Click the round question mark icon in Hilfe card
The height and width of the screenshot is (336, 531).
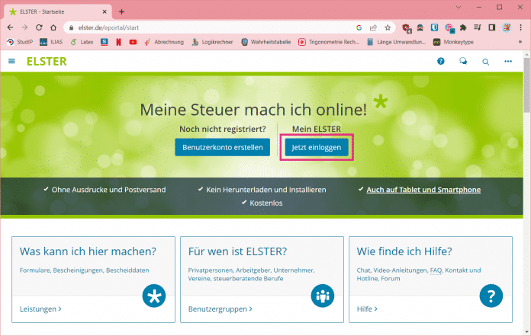point(491,296)
